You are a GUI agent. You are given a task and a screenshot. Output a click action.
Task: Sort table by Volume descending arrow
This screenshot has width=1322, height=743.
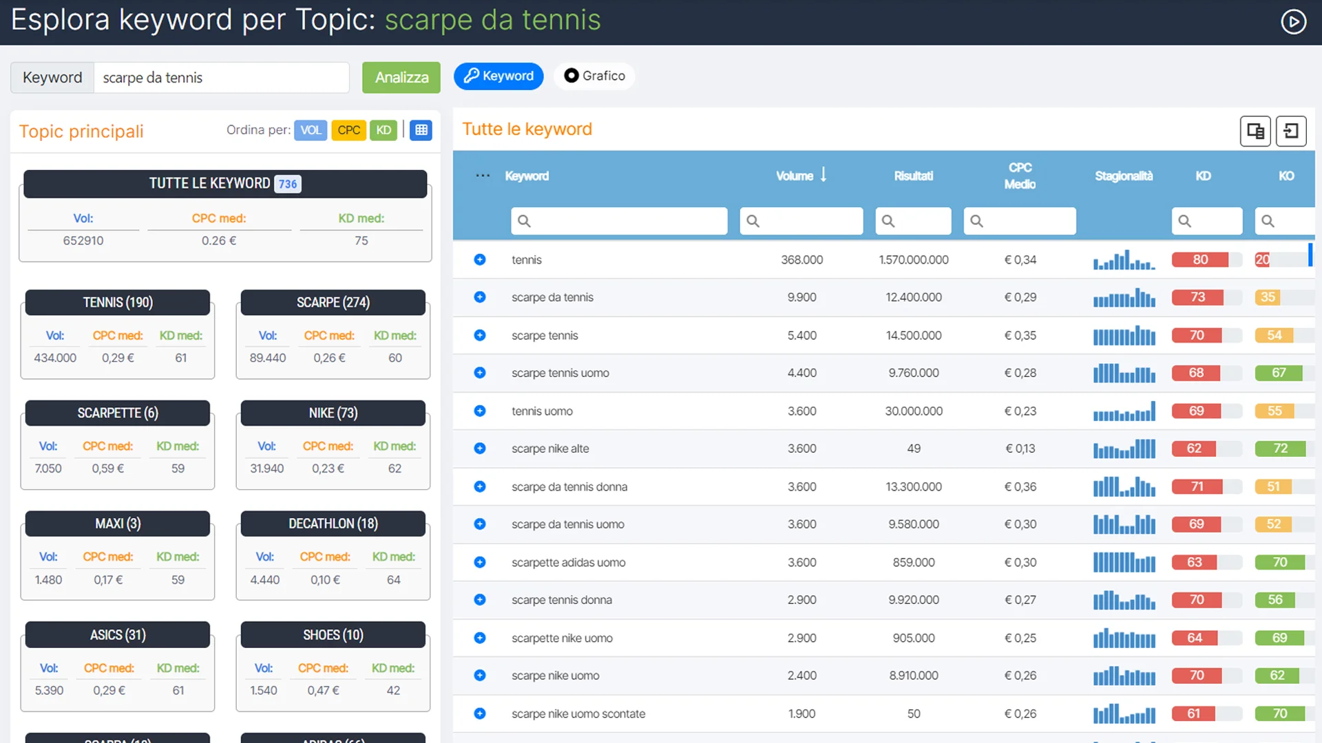[824, 175]
